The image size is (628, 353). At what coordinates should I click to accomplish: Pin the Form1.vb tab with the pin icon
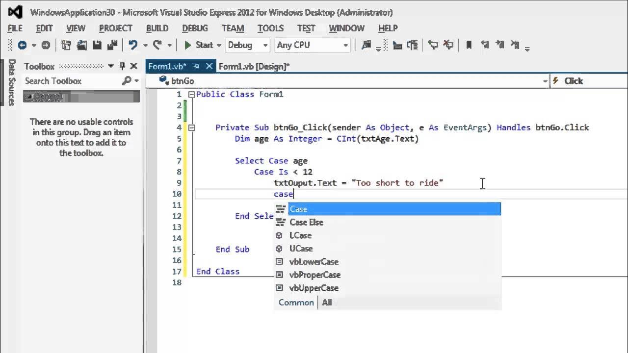click(196, 66)
